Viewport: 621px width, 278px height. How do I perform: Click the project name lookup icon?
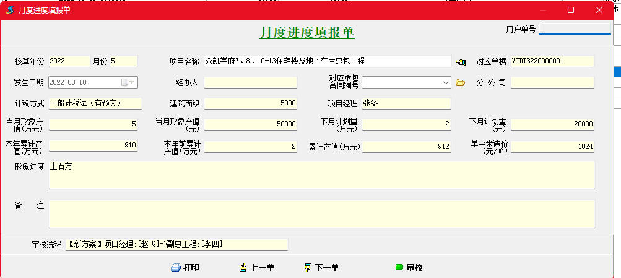[460, 62]
